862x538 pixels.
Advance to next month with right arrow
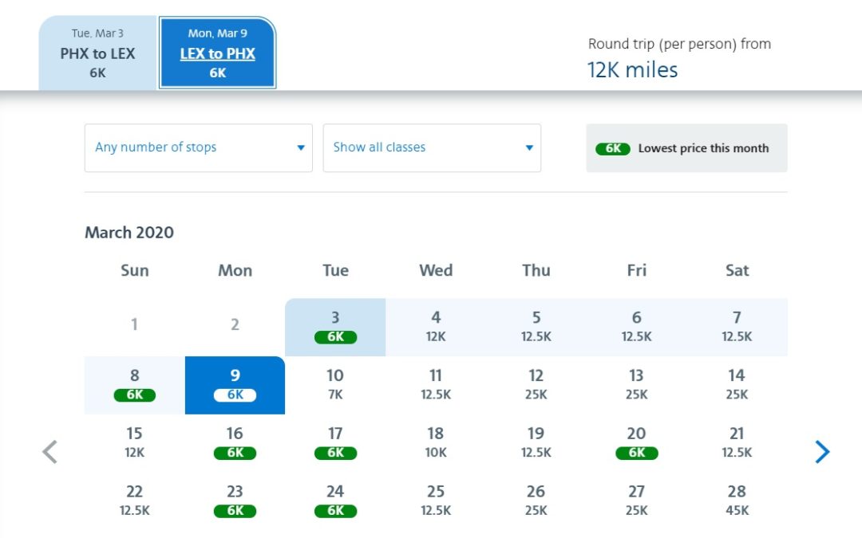822,452
